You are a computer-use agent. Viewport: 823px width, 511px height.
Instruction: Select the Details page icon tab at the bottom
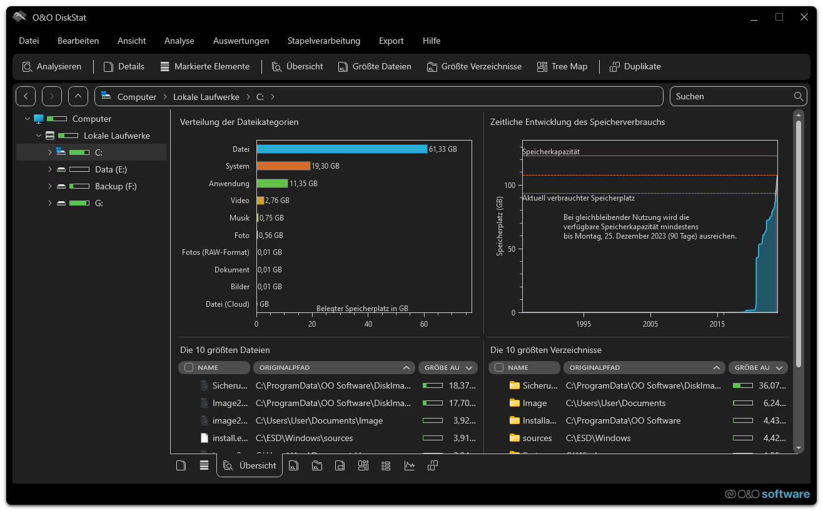point(181,465)
